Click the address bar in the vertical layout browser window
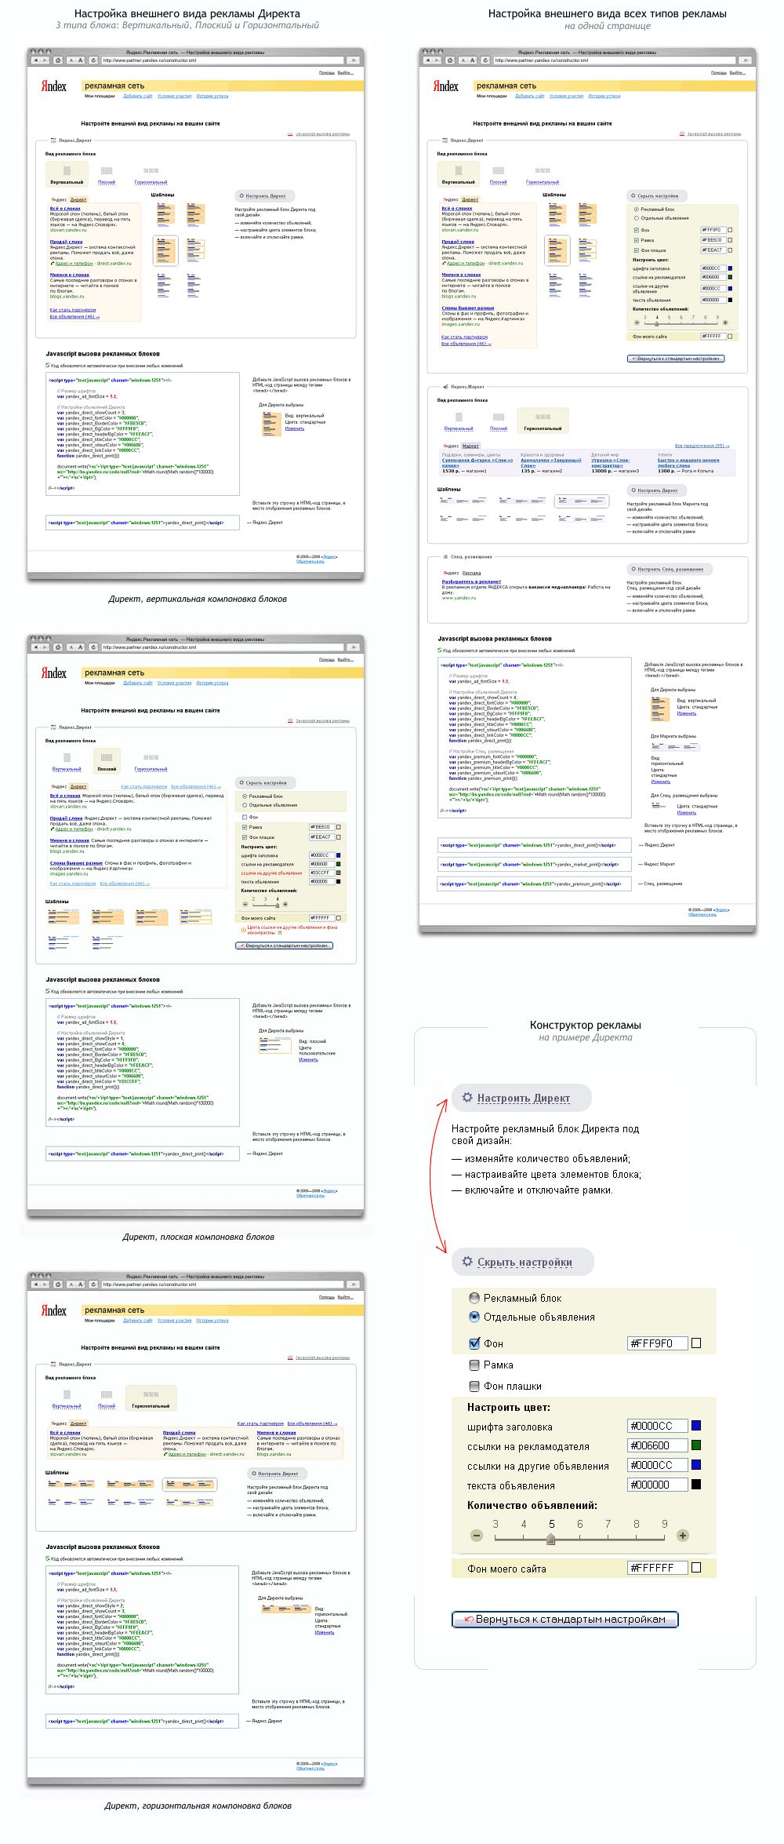 (223, 60)
